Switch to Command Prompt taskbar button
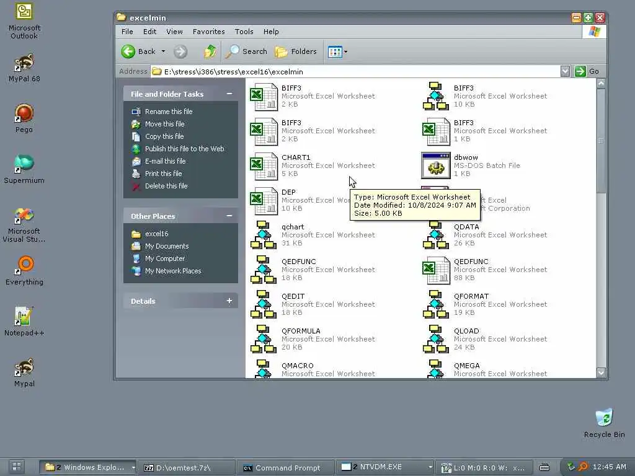Screen dimensions: 635x476 click(285, 467)
